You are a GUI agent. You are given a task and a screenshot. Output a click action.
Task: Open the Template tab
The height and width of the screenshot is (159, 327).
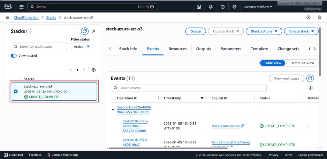(259, 49)
